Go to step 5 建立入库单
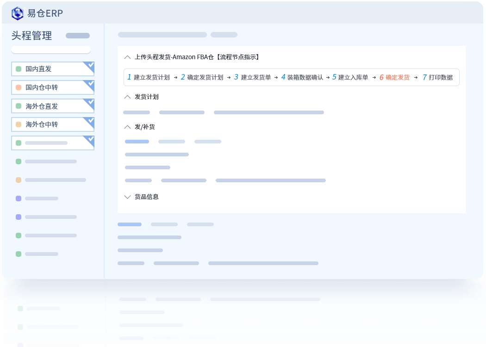This screenshot has height=347, width=486. click(x=350, y=77)
